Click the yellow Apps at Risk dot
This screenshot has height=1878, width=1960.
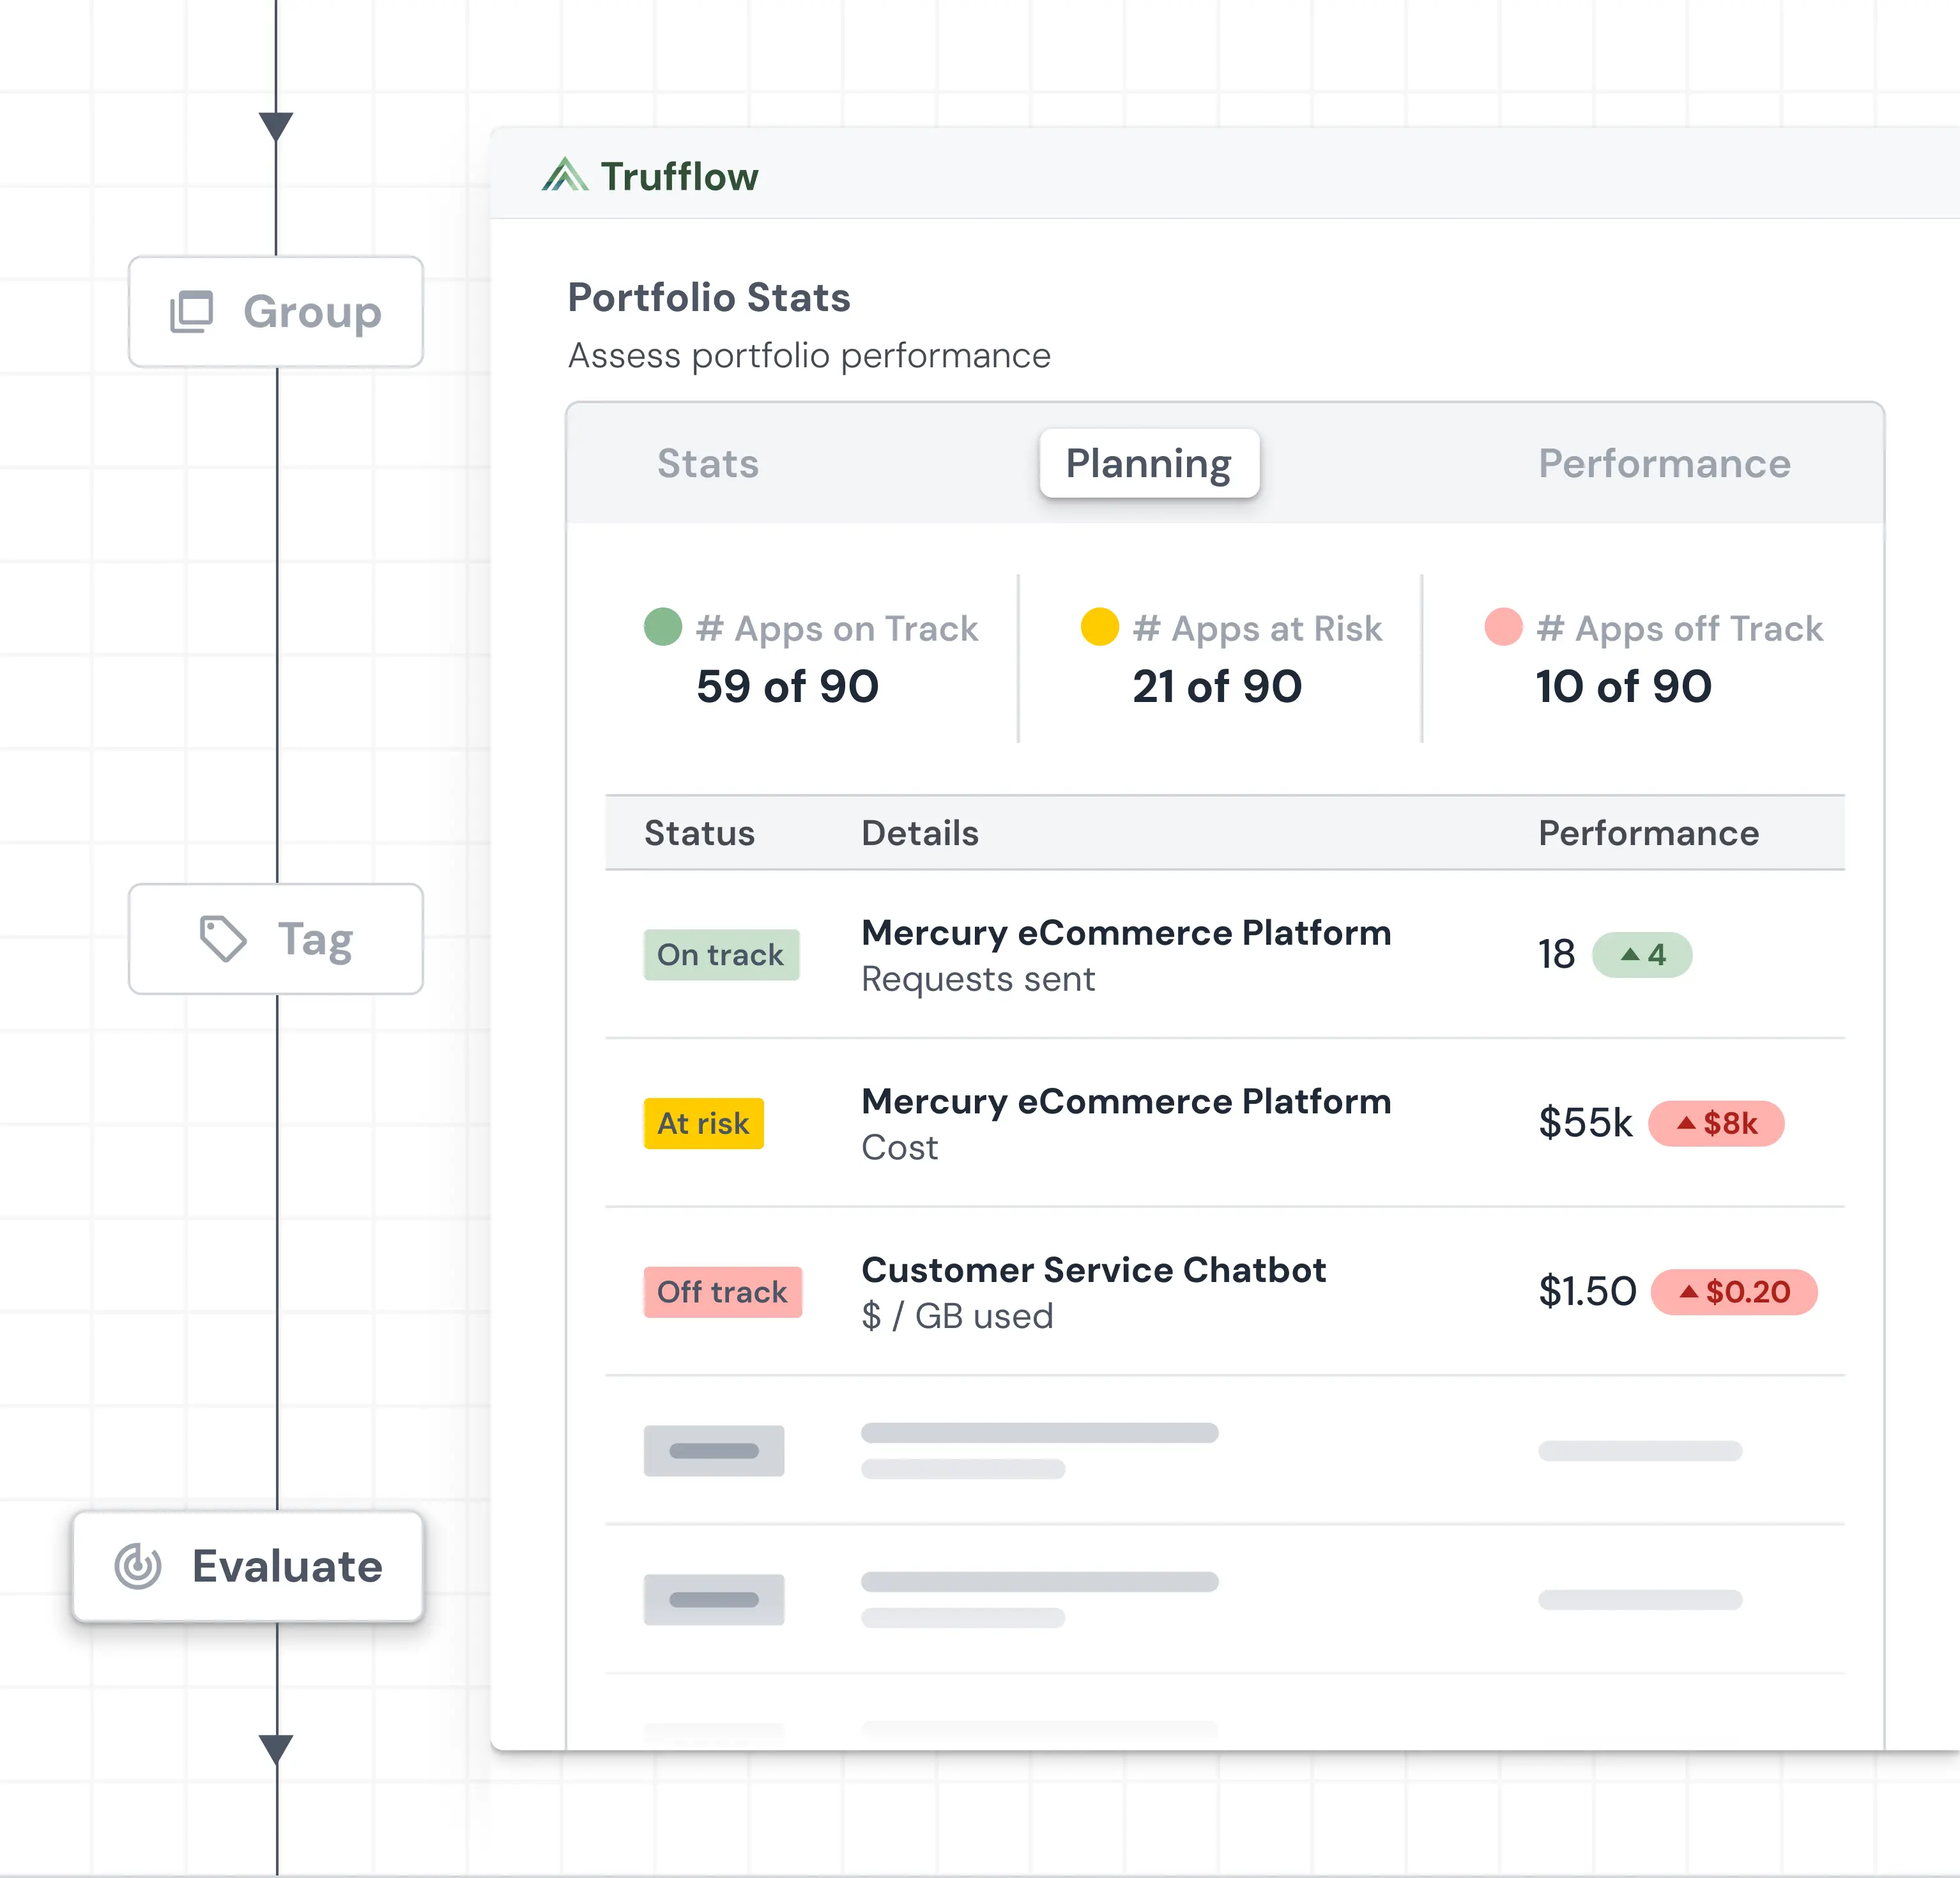(x=1099, y=627)
